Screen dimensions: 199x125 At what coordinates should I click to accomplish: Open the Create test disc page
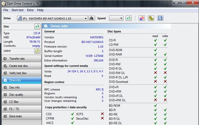point(22,66)
